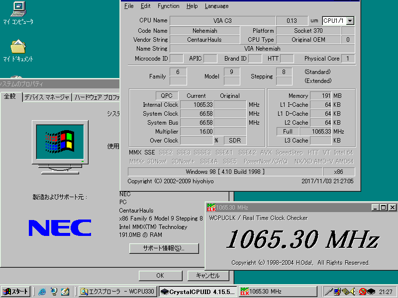Click the crossed-out CD tray icon

point(362,292)
